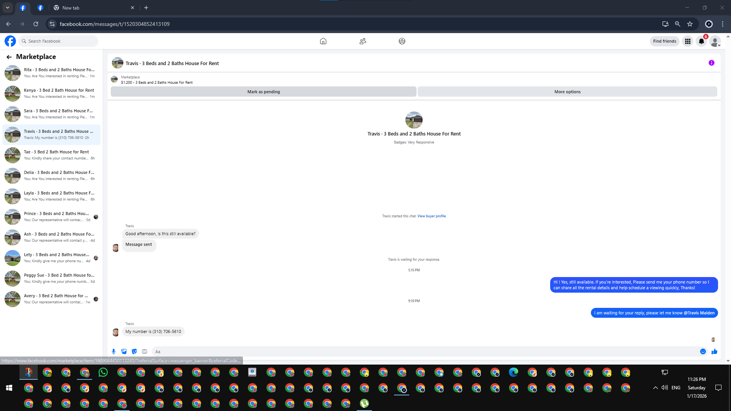Click the Find friends button

[664, 41]
